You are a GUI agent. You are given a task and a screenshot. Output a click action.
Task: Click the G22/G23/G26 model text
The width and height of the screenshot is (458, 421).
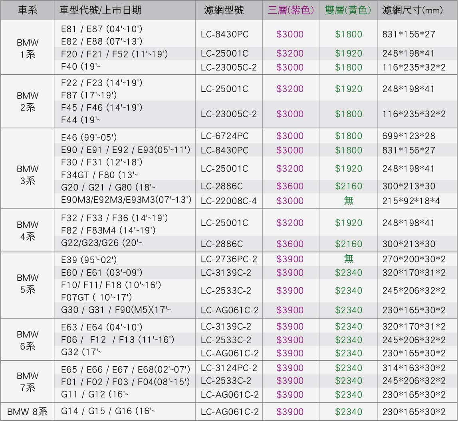pyautogui.click(x=101, y=243)
